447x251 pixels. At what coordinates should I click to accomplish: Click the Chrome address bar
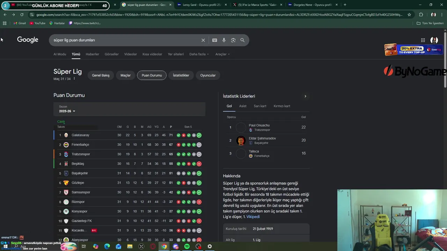click(x=219, y=15)
